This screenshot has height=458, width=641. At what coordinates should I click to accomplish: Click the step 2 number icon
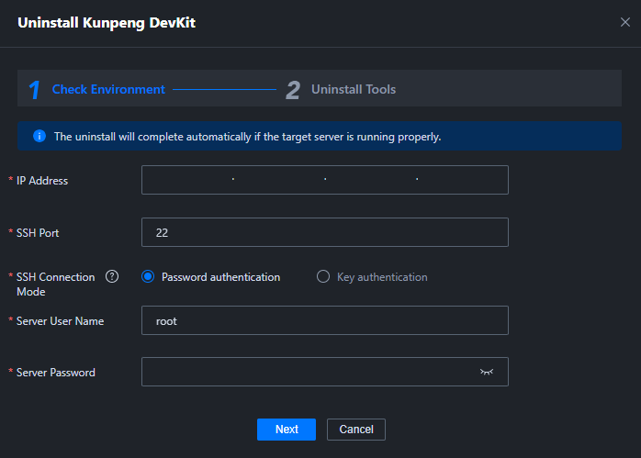coord(293,89)
